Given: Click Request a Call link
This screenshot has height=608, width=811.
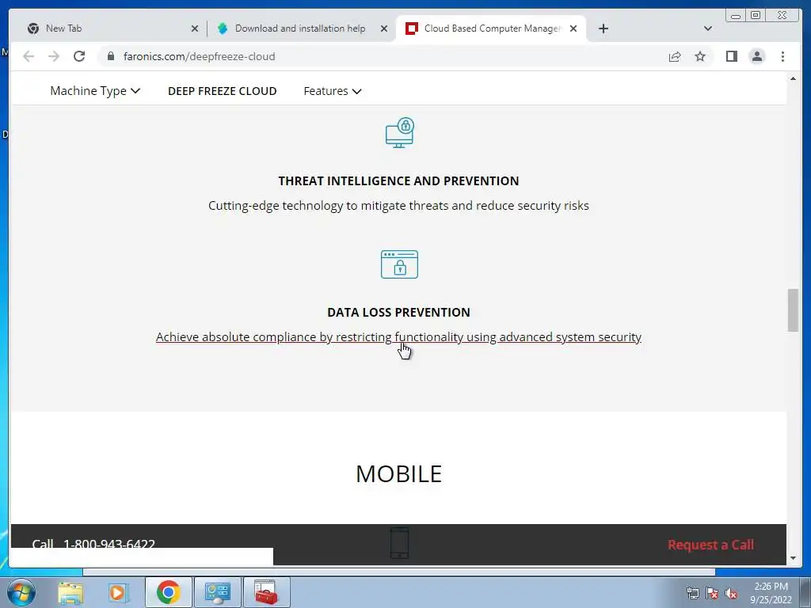Looking at the screenshot, I should click(710, 545).
